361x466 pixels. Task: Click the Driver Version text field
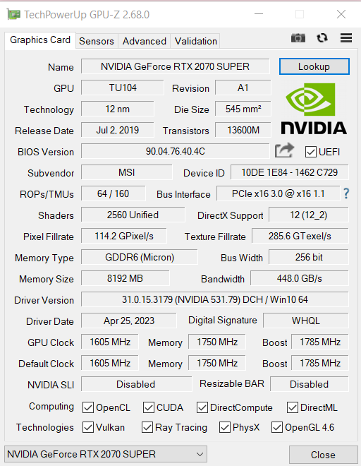tap(214, 299)
